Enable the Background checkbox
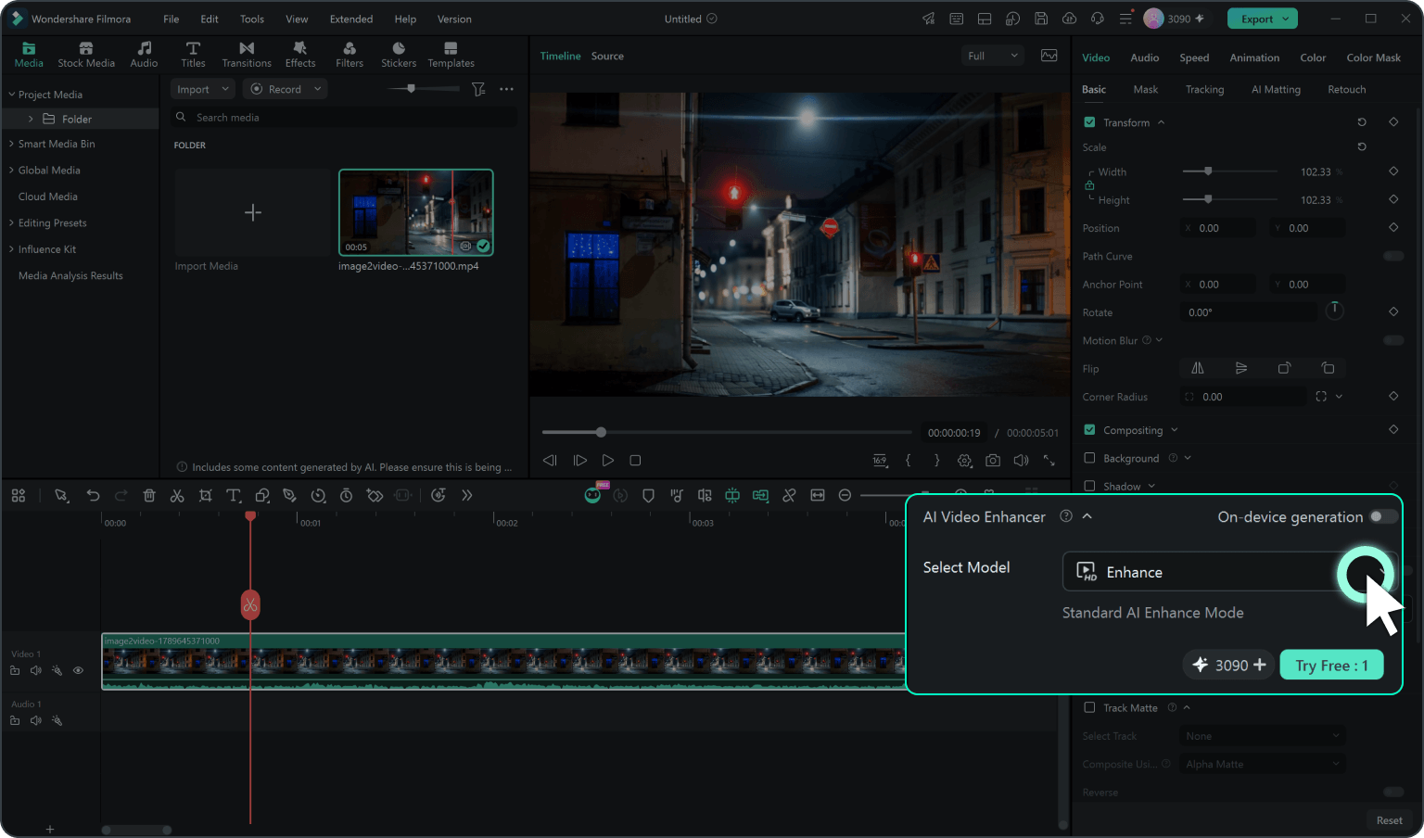This screenshot has width=1424, height=838. 1089,458
